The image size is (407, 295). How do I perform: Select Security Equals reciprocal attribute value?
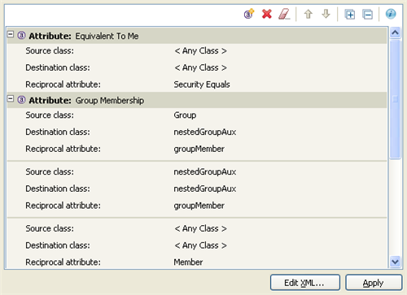click(202, 85)
